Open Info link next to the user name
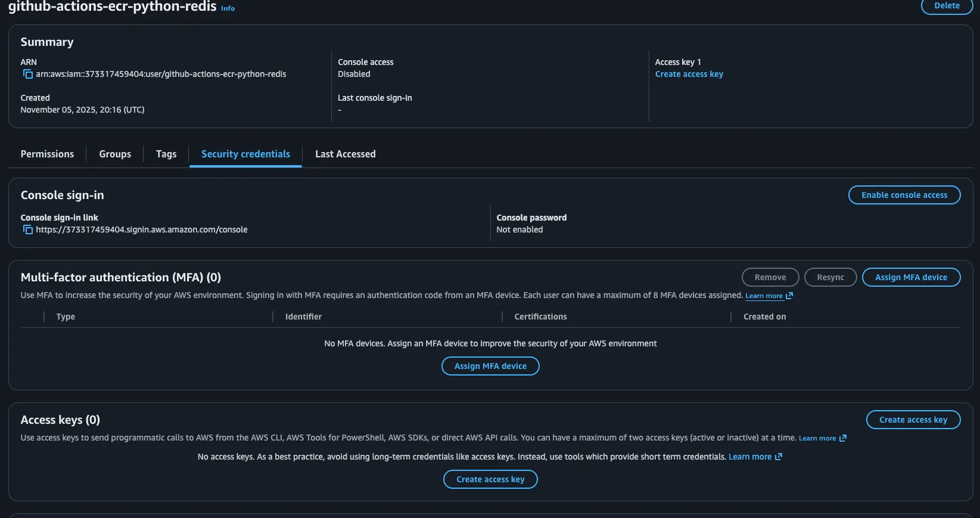The image size is (980, 518). [x=228, y=8]
